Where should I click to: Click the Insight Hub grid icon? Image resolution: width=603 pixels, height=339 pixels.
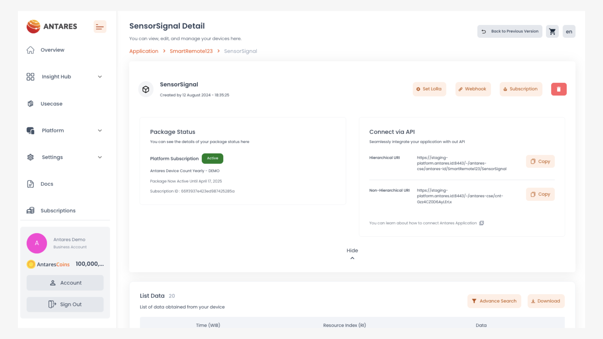[30, 77]
